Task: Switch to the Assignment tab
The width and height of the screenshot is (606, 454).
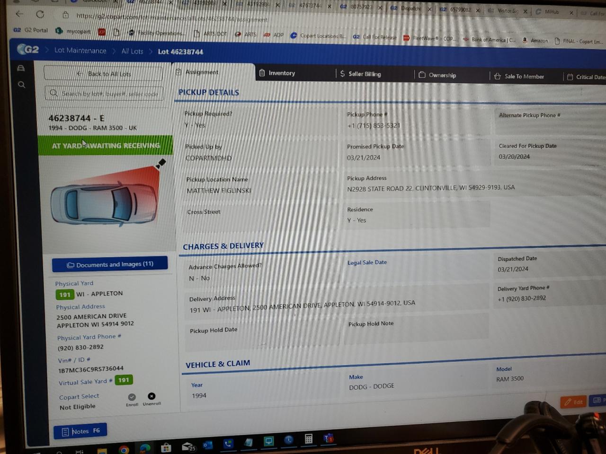Action: pyautogui.click(x=213, y=72)
